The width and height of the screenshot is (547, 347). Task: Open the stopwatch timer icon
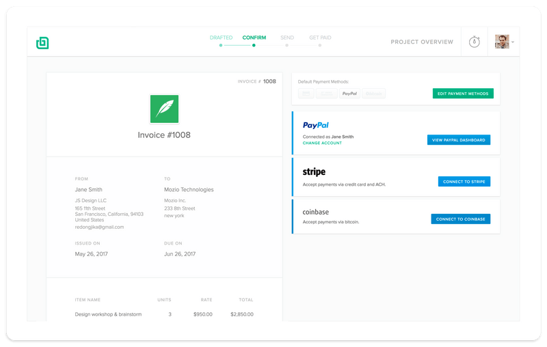474,42
